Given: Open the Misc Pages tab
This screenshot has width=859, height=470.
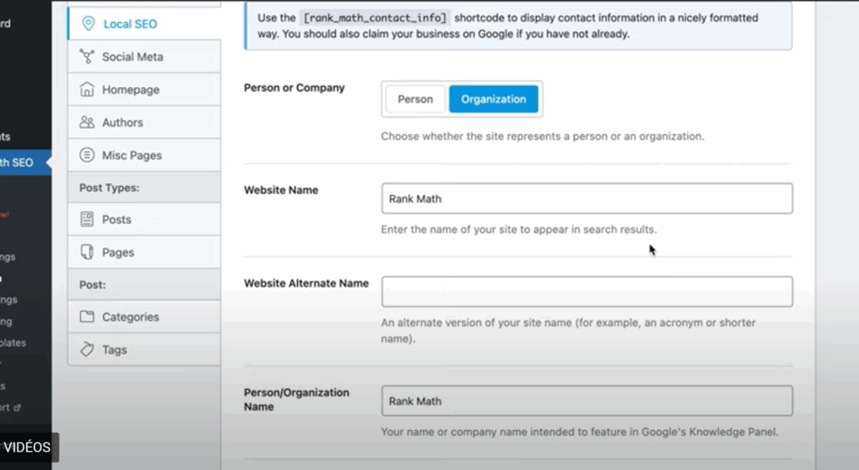Looking at the screenshot, I should pos(144,155).
